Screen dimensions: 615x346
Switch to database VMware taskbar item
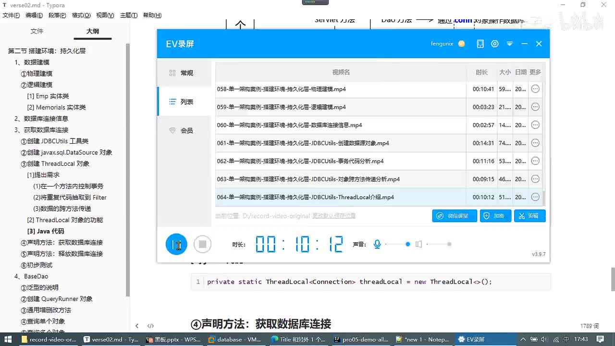(235, 339)
